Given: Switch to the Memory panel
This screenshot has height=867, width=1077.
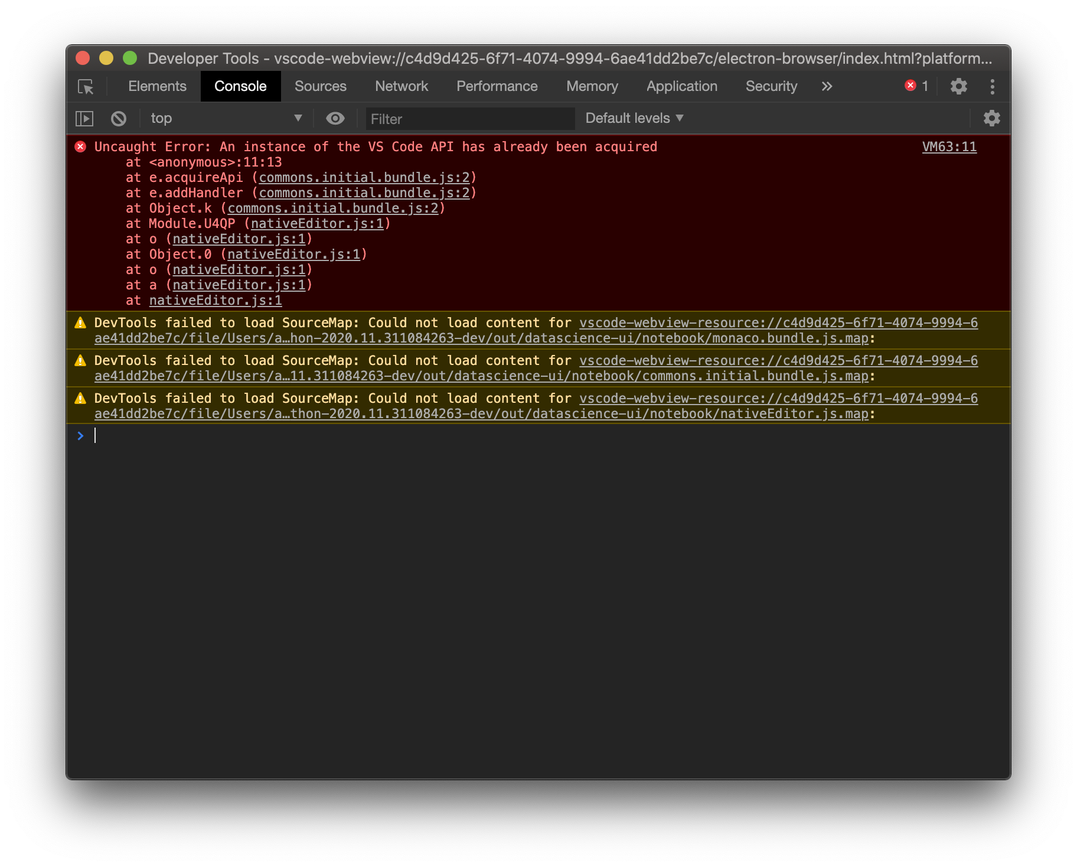Looking at the screenshot, I should pos(592,86).
